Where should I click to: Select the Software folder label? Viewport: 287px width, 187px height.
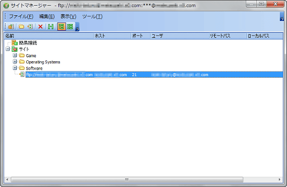[34, 68]
